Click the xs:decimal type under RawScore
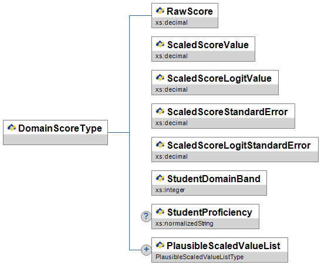 coord(171,22)
